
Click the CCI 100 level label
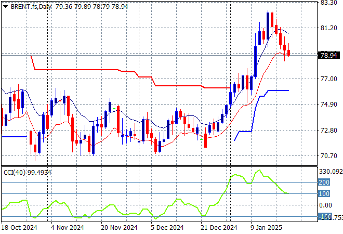click(324, 194)
